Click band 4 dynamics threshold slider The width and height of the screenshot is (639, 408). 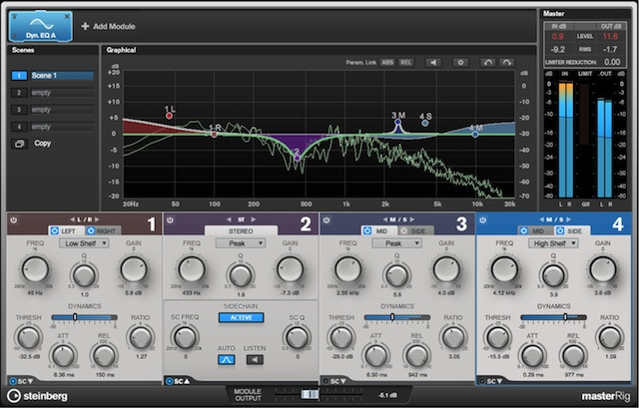coord(554,317)
